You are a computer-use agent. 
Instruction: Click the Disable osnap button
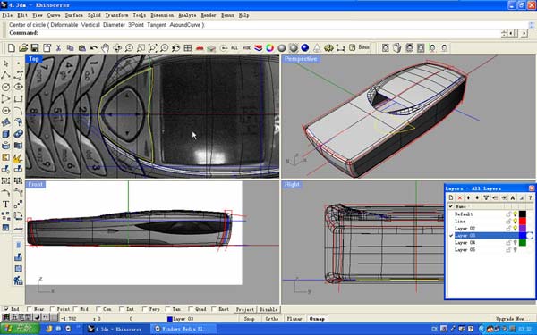268,309
